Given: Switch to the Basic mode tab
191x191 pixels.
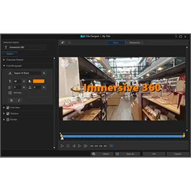Looking at the screenshot, I should [x=116, y=42].
